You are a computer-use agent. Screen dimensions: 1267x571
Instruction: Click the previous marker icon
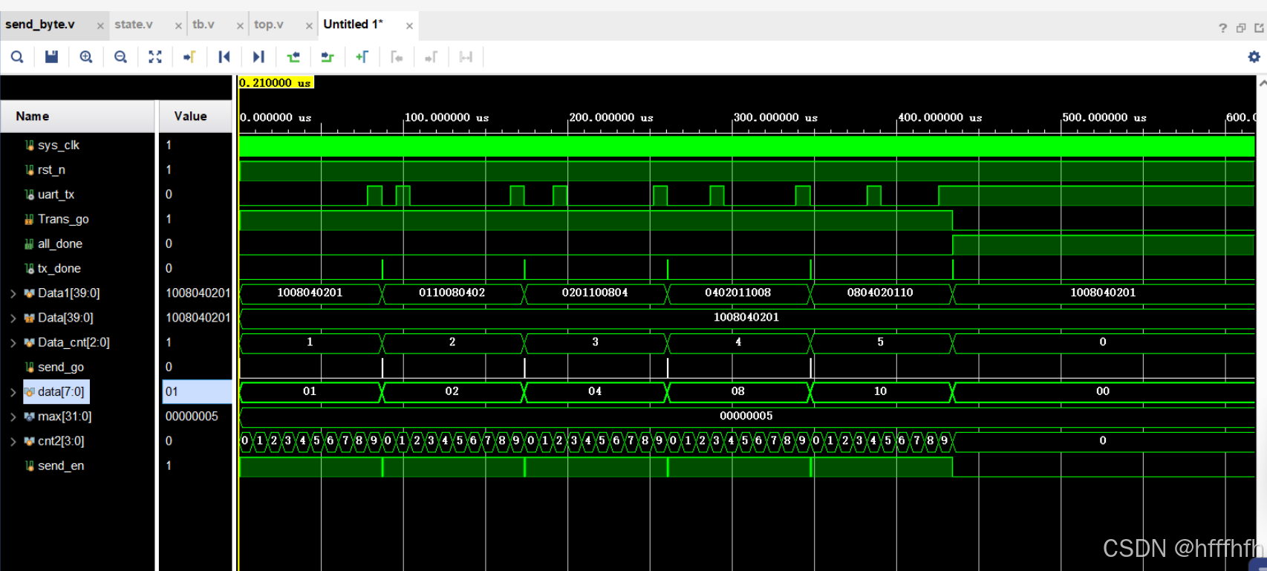[x=397, y=57]
